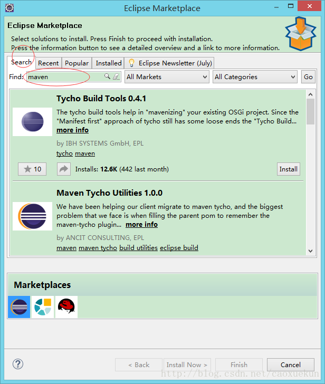The width and height of the screenshot is (325, 384).
Task: Install Tycho Build Tools 0.4.1
Action: point(289,169)
